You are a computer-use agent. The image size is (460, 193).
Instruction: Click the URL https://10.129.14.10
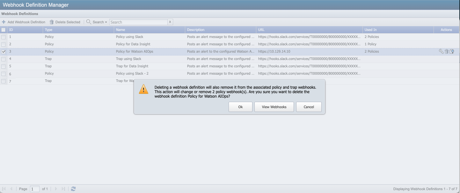click(x=274, y=51)
